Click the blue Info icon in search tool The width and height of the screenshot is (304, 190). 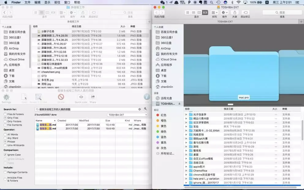pos(147,97)
